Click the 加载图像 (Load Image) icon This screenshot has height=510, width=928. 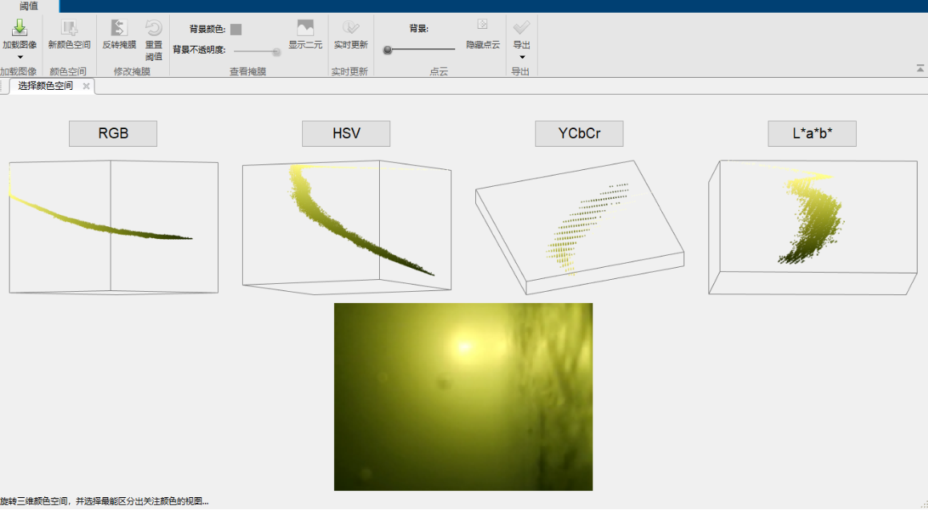click(19, 28)
